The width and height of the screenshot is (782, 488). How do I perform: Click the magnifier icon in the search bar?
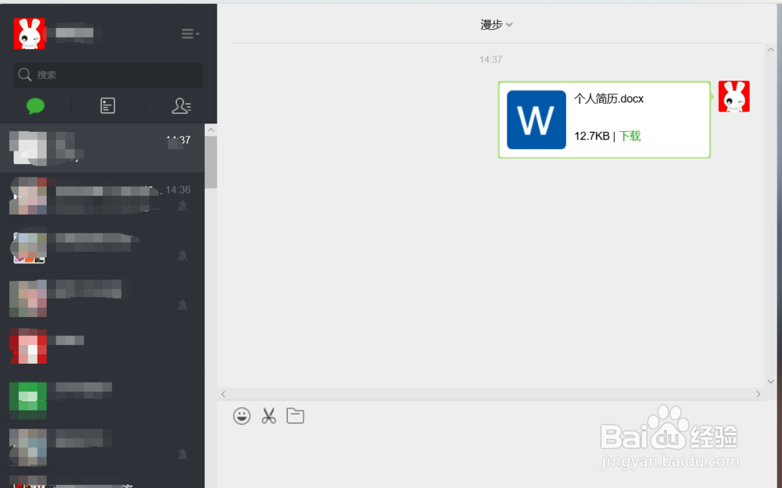pyautogui.click(x=25, y=75)
